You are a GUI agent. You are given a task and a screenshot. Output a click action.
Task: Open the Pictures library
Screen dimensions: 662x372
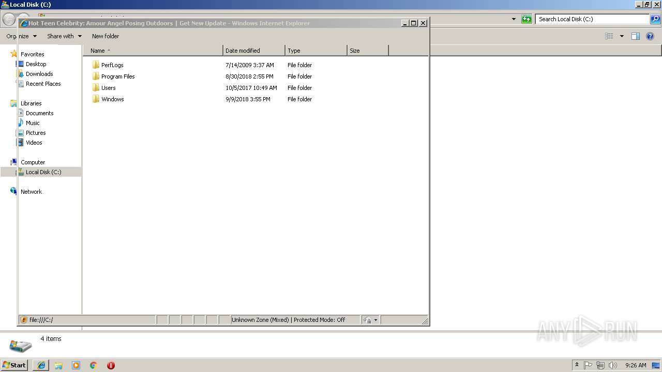tap(36, 133)
